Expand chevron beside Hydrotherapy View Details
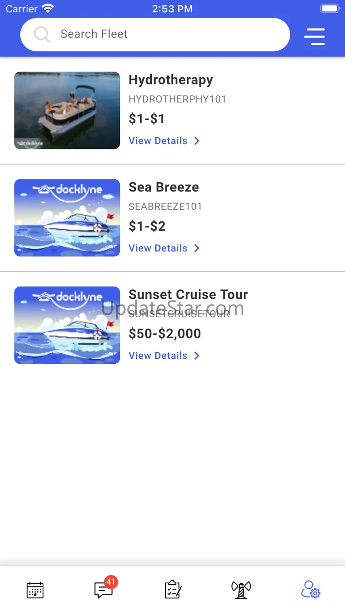The image size is (345, 613). click(197, 141)
